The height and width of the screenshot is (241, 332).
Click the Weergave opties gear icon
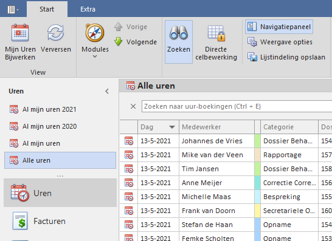click(x=252, y=42)
